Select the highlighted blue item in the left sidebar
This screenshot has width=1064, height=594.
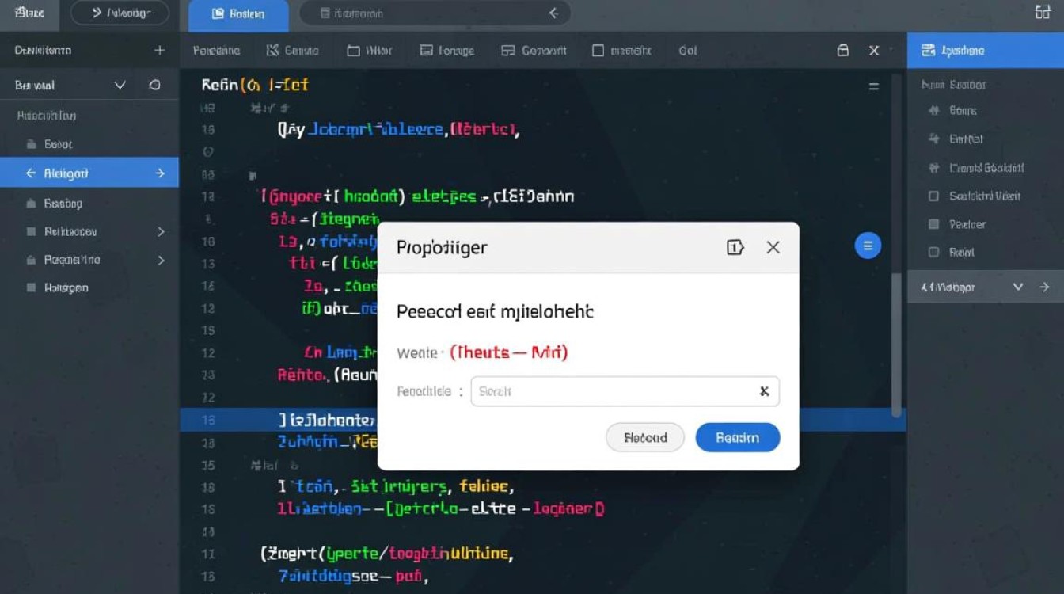(89, 173)
